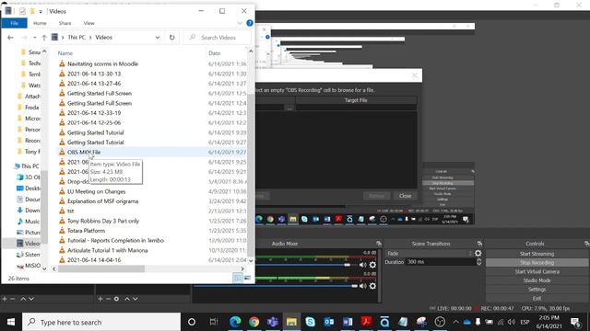Viewport: 590px width, 331px height.
Task: Open the Scene Transitions properties gear
Action: point(478,254)
